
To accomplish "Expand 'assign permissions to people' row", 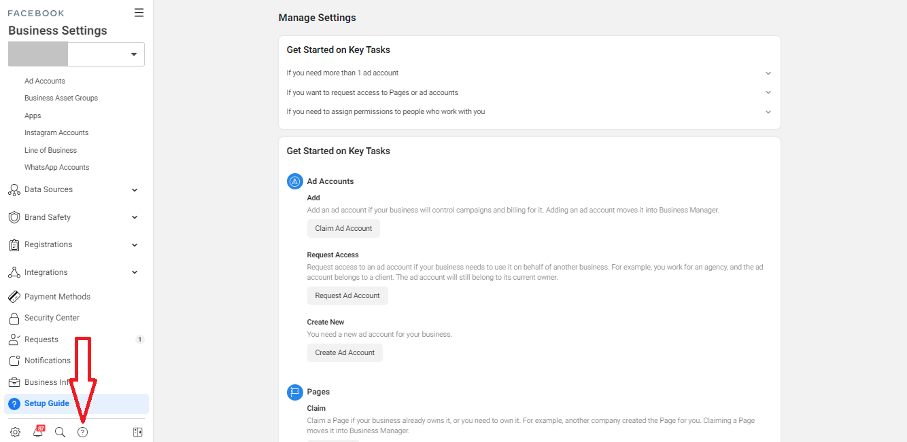I will 530,111.
